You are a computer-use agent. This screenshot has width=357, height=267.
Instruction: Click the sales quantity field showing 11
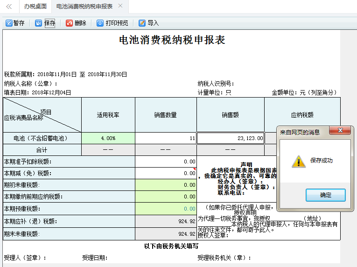(166, 138)
